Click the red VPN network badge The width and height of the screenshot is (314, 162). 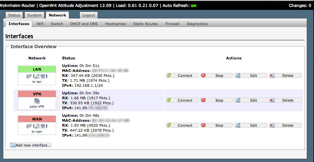37,94
